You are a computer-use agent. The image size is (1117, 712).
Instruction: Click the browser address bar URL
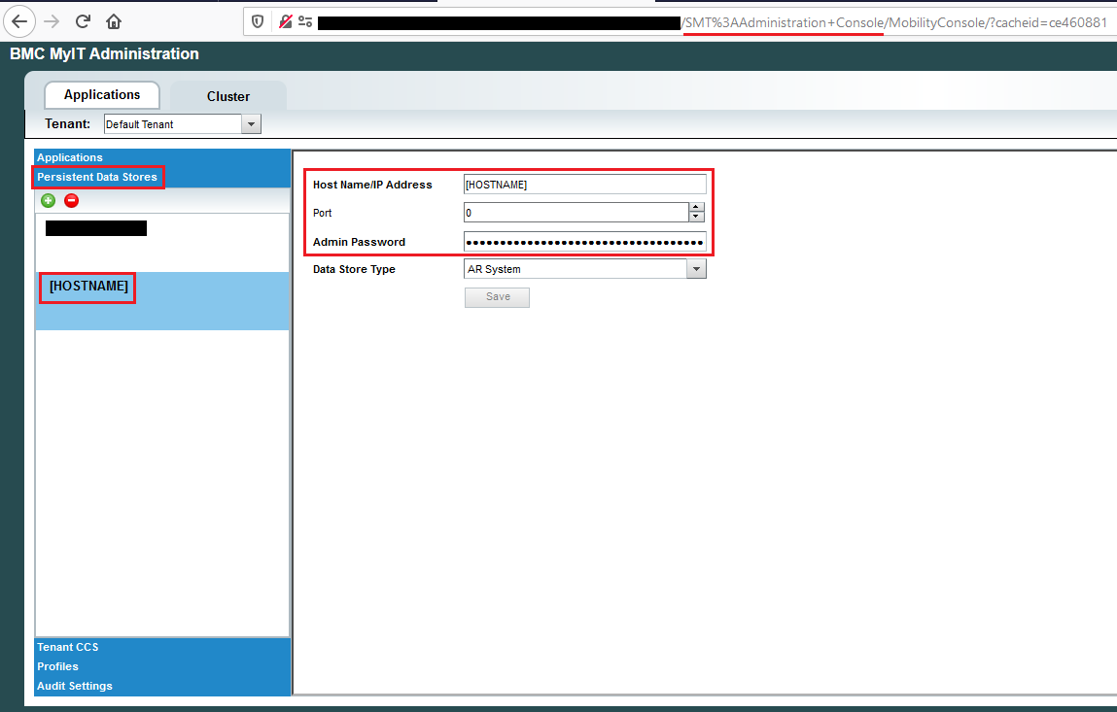click(713, 22)
